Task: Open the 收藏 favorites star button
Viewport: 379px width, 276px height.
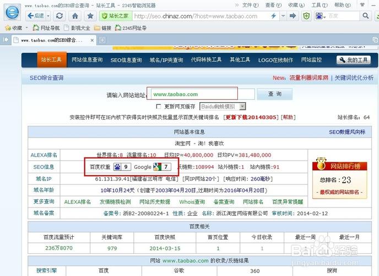Action: [x=14, y=28]
